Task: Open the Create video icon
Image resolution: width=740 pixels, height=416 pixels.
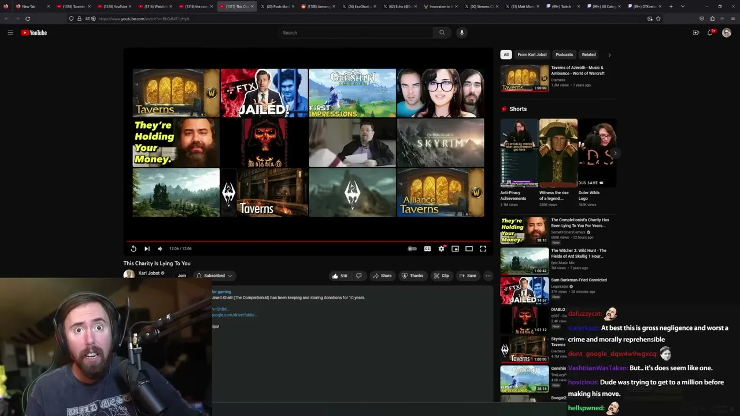Action: click(x=695, y=32)
